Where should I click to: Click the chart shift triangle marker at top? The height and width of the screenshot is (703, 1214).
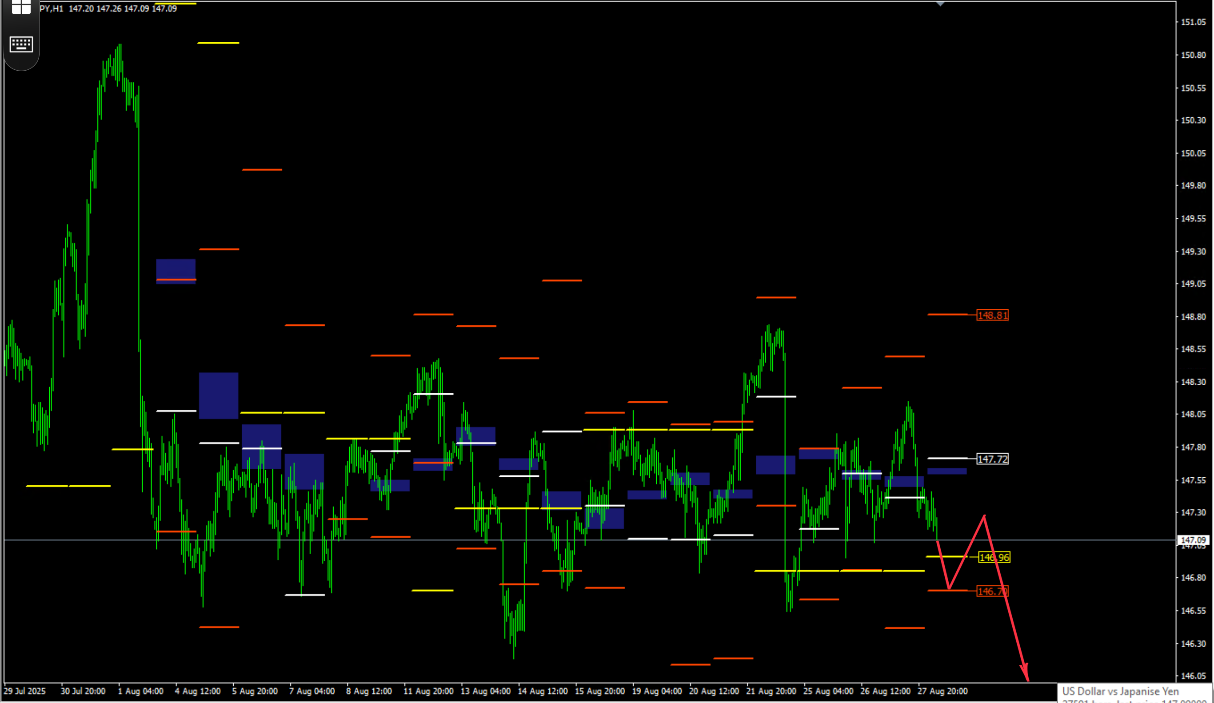coord(940,4)
